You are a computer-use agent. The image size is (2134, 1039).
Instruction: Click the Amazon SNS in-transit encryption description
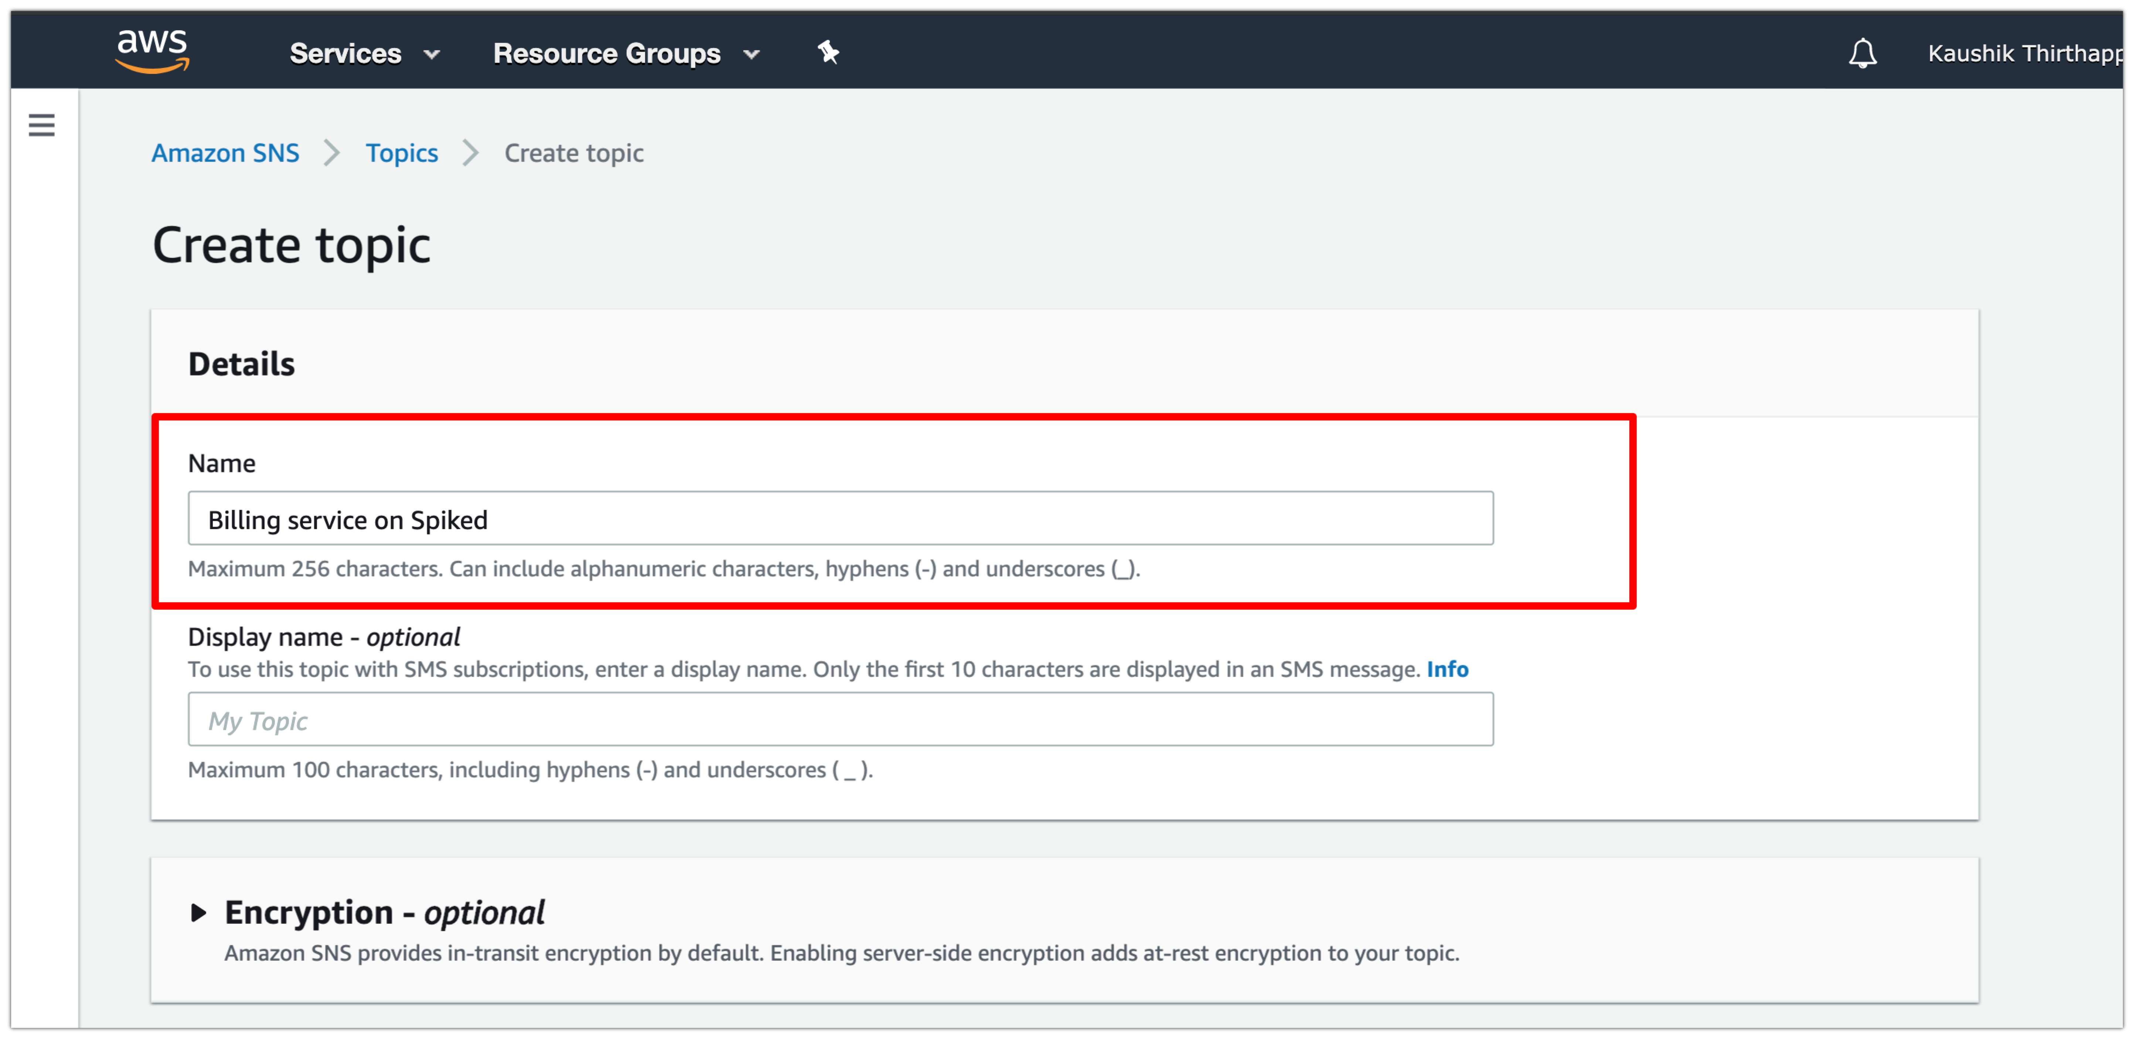point(842,954)
